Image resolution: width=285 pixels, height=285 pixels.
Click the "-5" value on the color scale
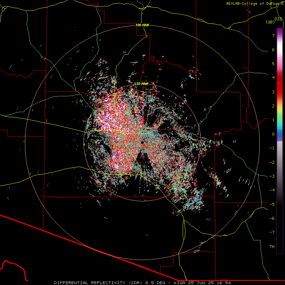(272, 205)
